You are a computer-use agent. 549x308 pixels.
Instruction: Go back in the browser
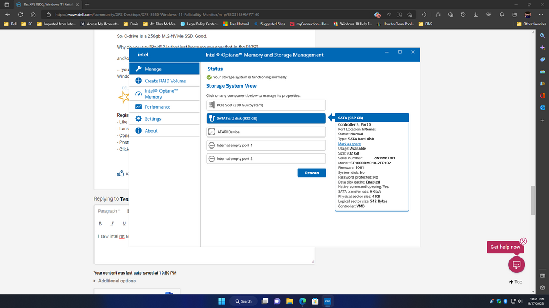tap(8, 15)
